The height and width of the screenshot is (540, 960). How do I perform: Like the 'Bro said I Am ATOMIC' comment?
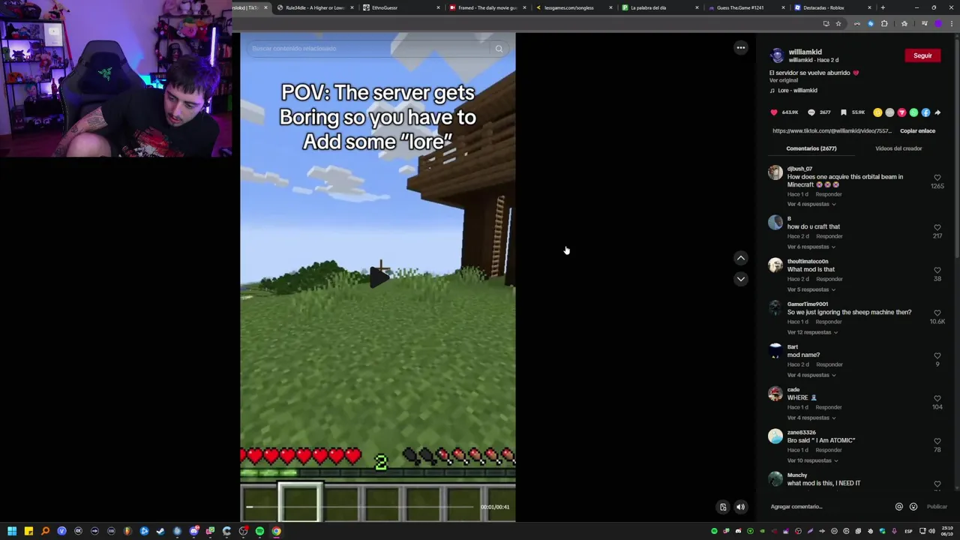[x=937, y=441]
